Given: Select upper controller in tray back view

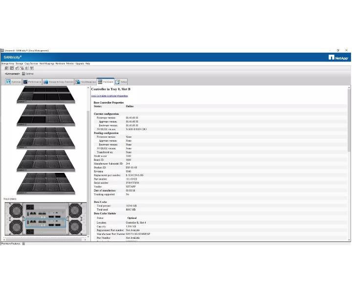Looking at the screenshot, I should click(45, 214).
